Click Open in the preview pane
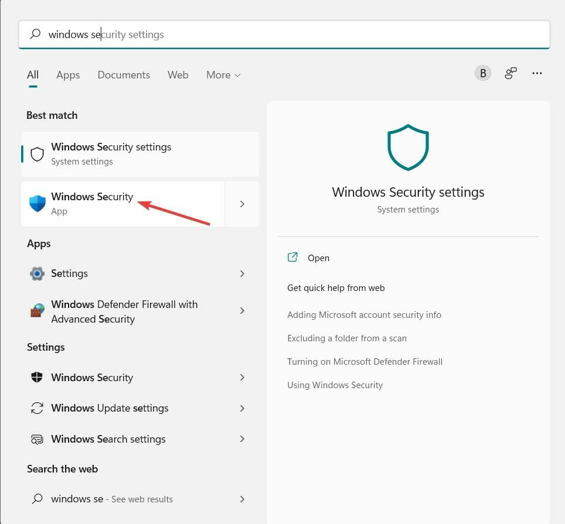This screenshot has height=524, width=565. [x=318, y=258]
